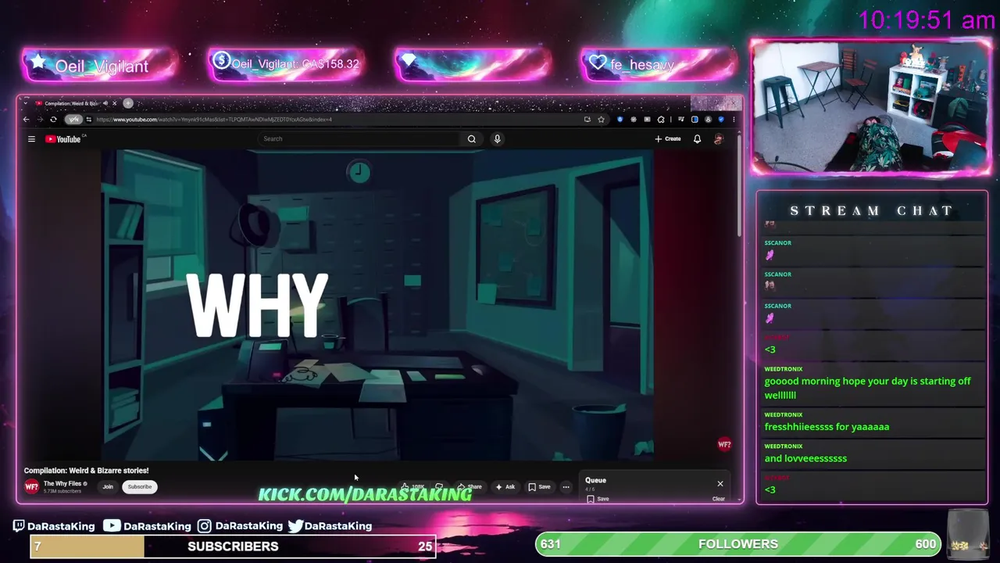Open the YouTube account avatar menu

click(719, 139)
